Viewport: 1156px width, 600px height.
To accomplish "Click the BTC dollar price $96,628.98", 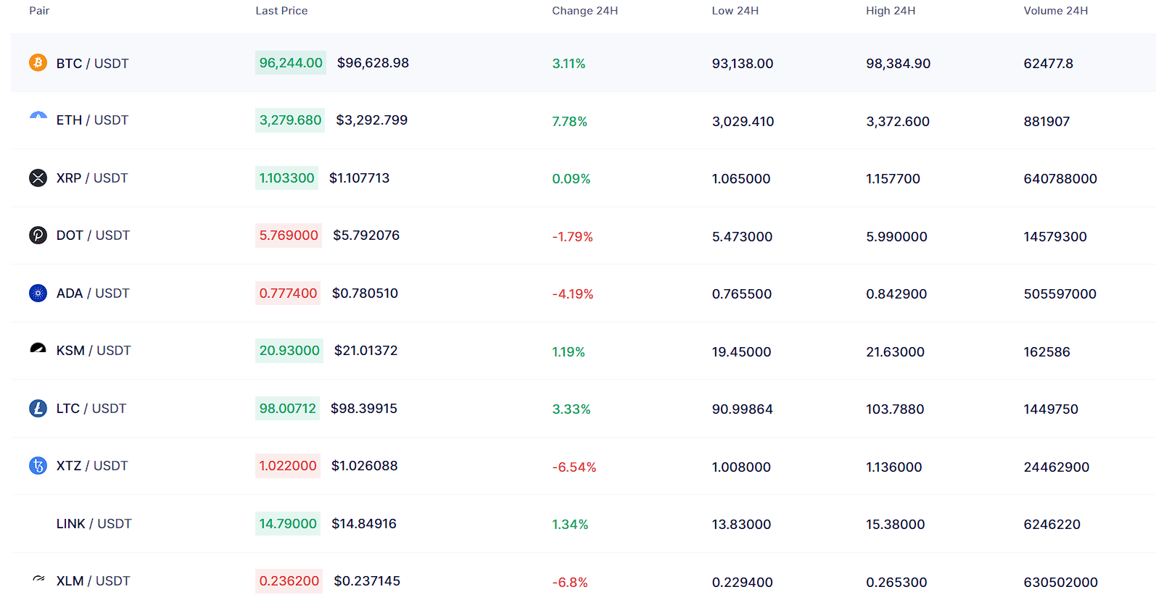I will pos(373,63).
